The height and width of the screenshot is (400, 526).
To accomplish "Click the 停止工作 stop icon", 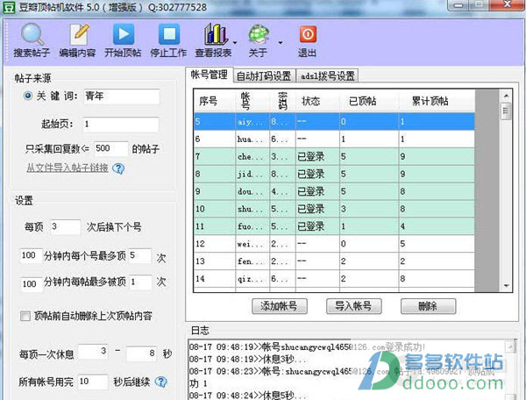I will point(168,34).
